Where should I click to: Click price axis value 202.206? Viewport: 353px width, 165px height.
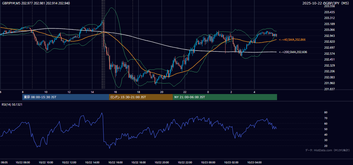click(x=329, y=71)
